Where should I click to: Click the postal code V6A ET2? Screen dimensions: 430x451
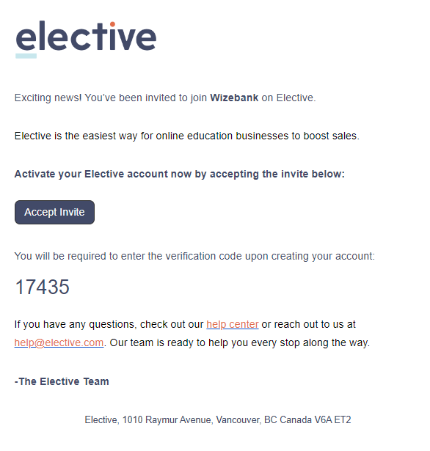[332, 419]
